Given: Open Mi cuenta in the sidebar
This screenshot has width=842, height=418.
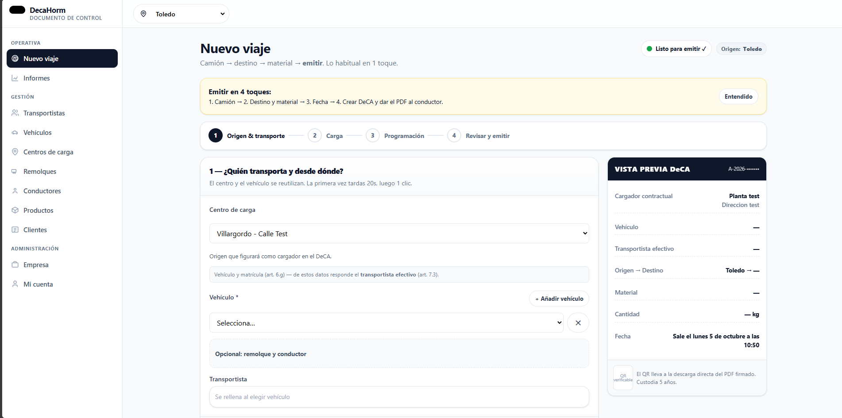Looking at the screenshot, I should point(62,284).
